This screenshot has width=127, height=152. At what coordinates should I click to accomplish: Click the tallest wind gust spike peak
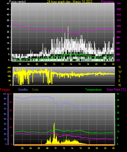(x=68, y=27)
